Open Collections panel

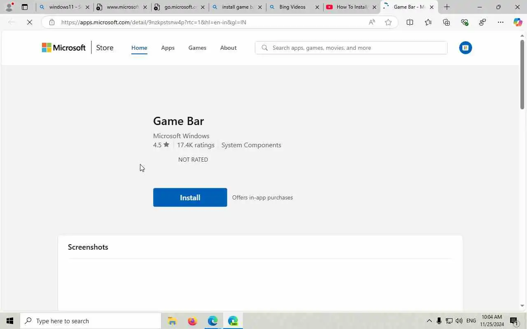click(x=446, y=22)
